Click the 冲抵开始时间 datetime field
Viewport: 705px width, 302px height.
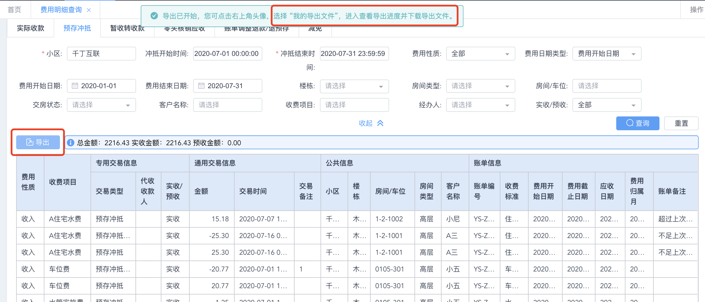pos(227,54)
